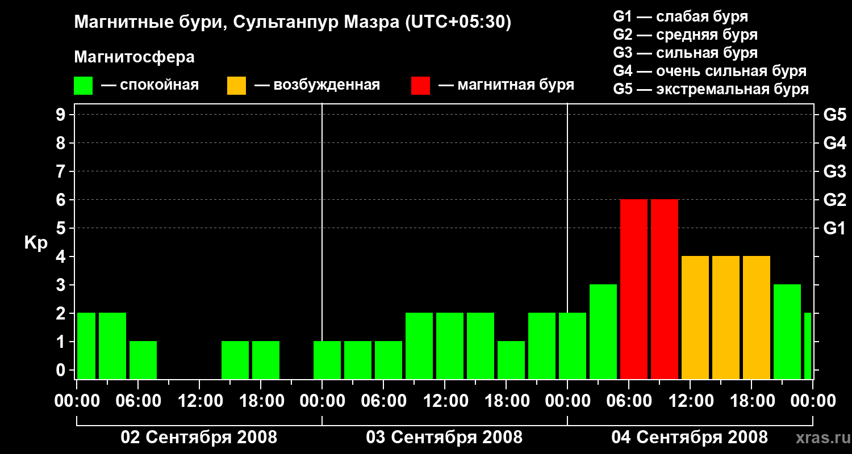Image resolution: width=852 pixels, height=454 pixels.
Task: Click the '— магнитная буря' legend label
Action: [506, 86]
